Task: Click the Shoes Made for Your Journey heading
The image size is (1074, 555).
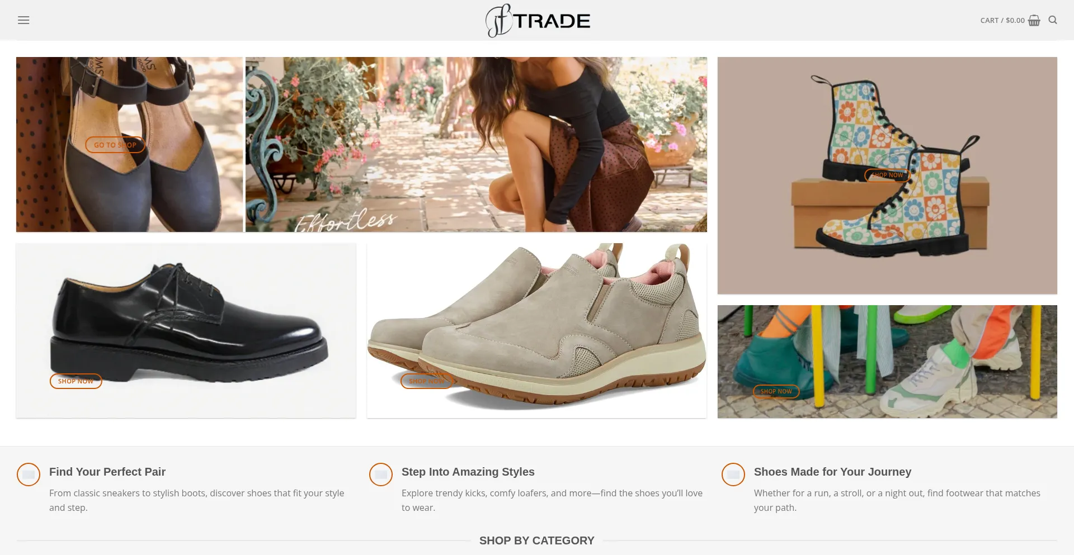Action: point(832,472)
